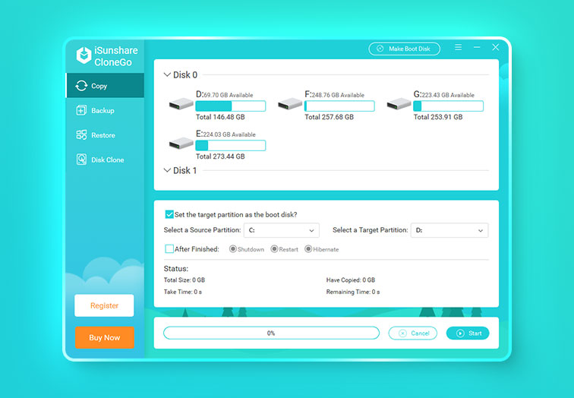Select the Hibernate radio option
The height and width of the screenshot is (398, 574).
308,249
